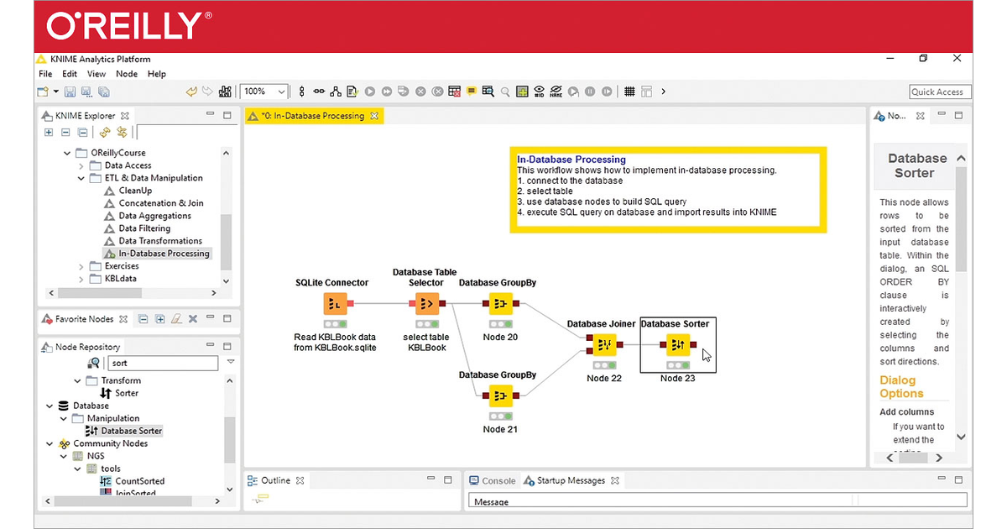Expand the Data Access folder
The height and width of the screenshot is (529, 1007).
point(81,165)
